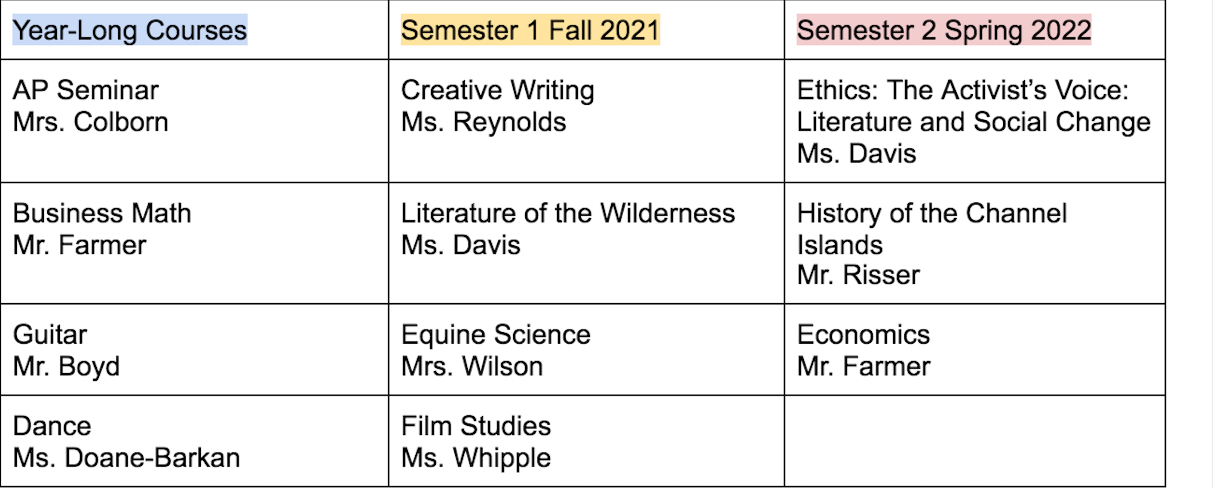Select the Guitar course text
The image size is (1213, 488).
(50, 335)
